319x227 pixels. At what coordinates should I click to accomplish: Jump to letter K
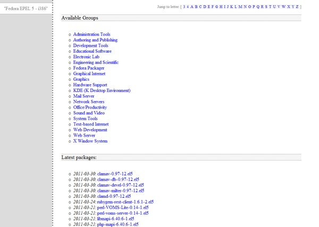[231, 7]
